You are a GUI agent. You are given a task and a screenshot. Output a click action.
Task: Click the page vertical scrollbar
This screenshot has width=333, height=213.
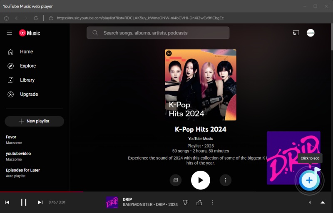click(x=332, y=37)
